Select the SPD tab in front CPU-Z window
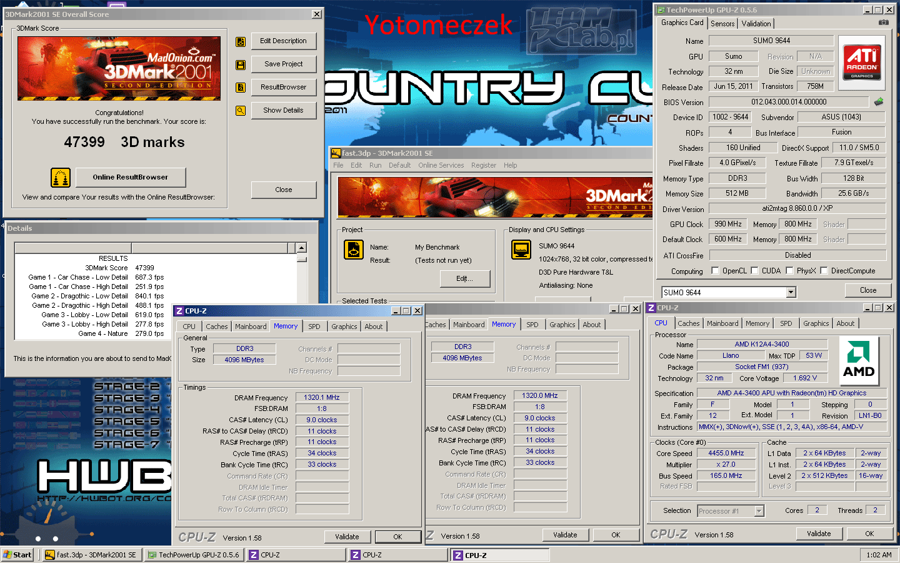The height and width of the screenshot is (563, 900). click(x=314, y=327)
